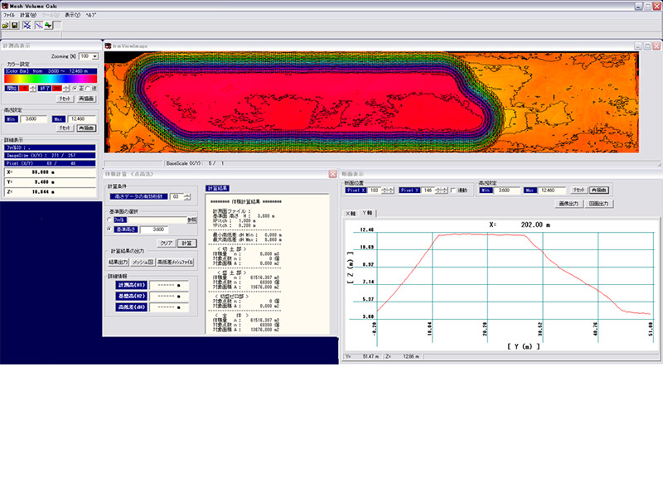The width and height of the screenshot is (663, 497).
Task: Click the save floppy disk toolbar icon
Action: [15, 26]
